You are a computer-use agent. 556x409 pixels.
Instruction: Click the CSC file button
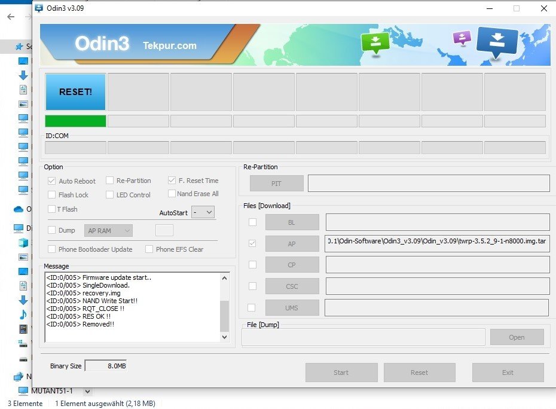[292, 286]
